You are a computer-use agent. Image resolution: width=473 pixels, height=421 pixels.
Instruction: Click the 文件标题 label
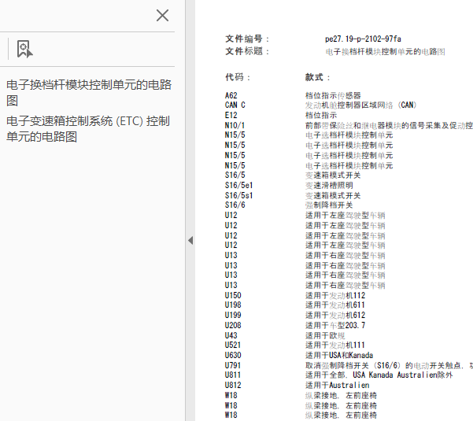247,51
